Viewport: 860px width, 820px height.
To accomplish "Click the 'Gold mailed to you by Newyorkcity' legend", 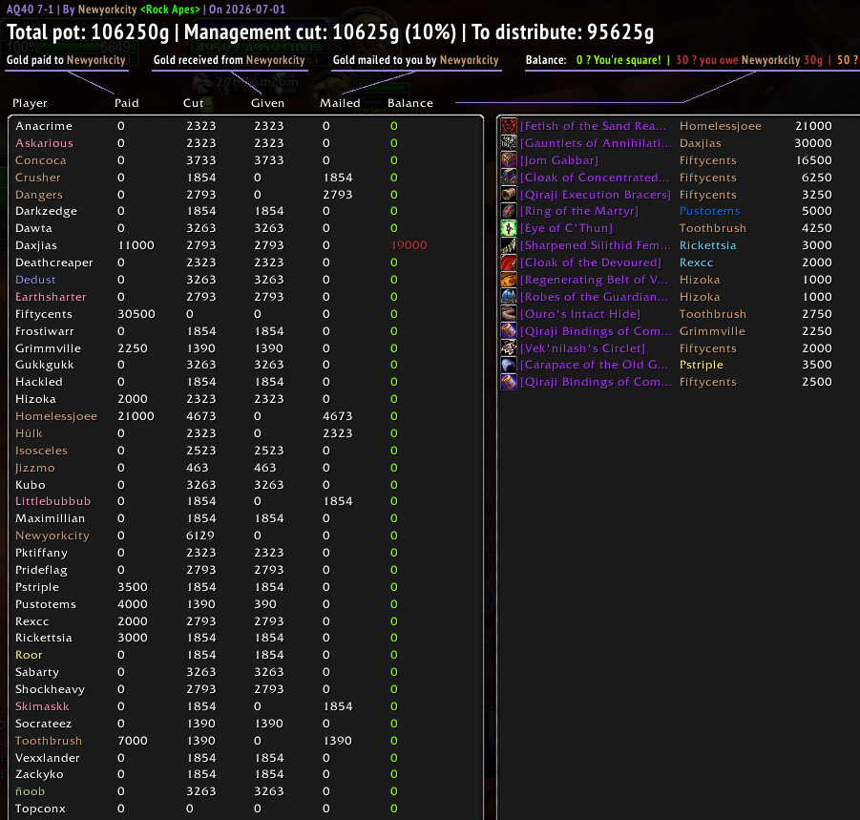I will pos(416,60).
